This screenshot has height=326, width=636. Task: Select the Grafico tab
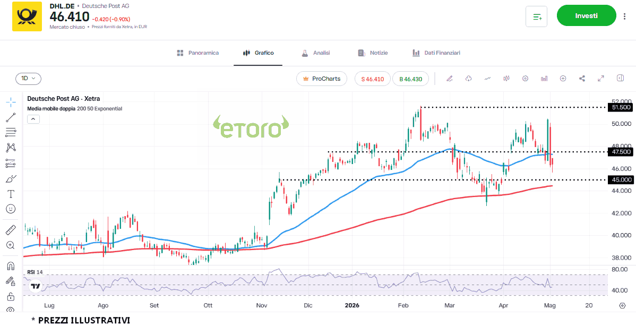coord(258,53)
